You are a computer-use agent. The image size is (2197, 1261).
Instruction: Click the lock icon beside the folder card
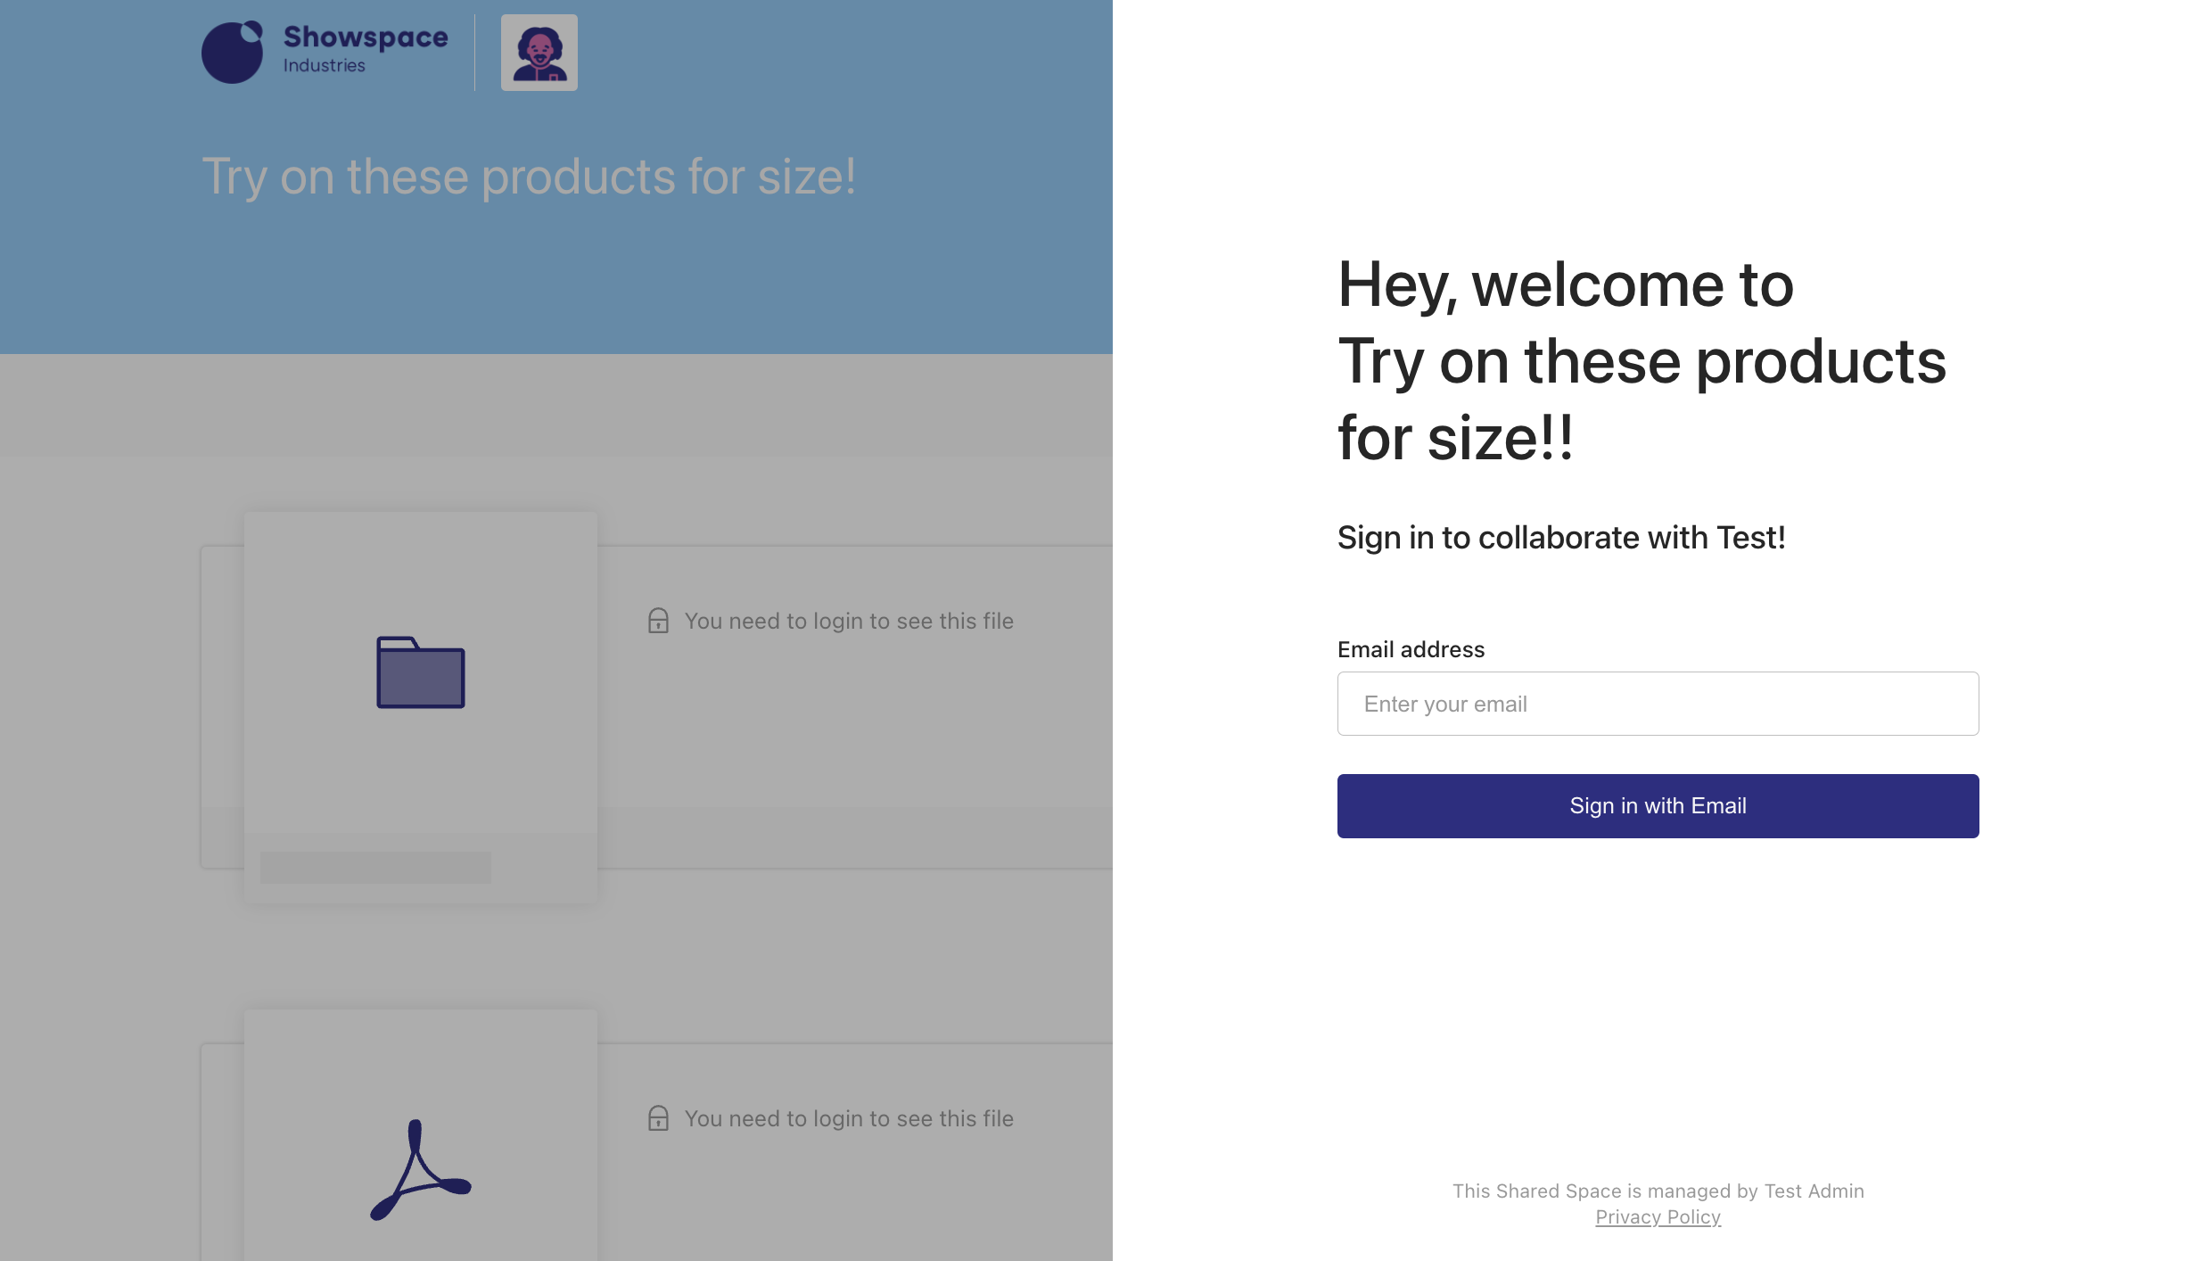[658, 621]
